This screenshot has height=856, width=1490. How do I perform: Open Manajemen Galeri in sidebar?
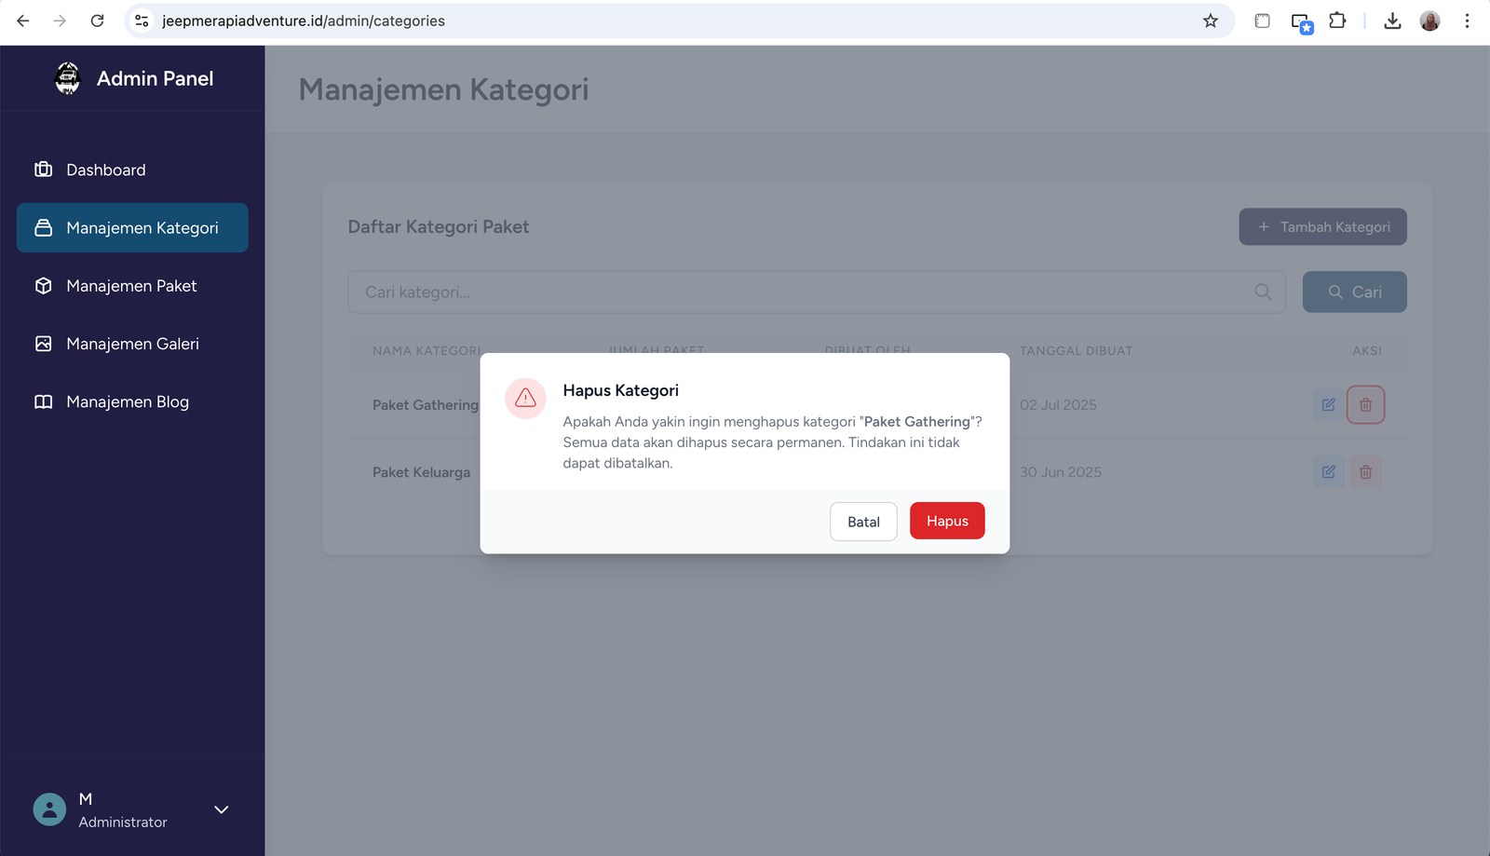(x=132, y=345)
